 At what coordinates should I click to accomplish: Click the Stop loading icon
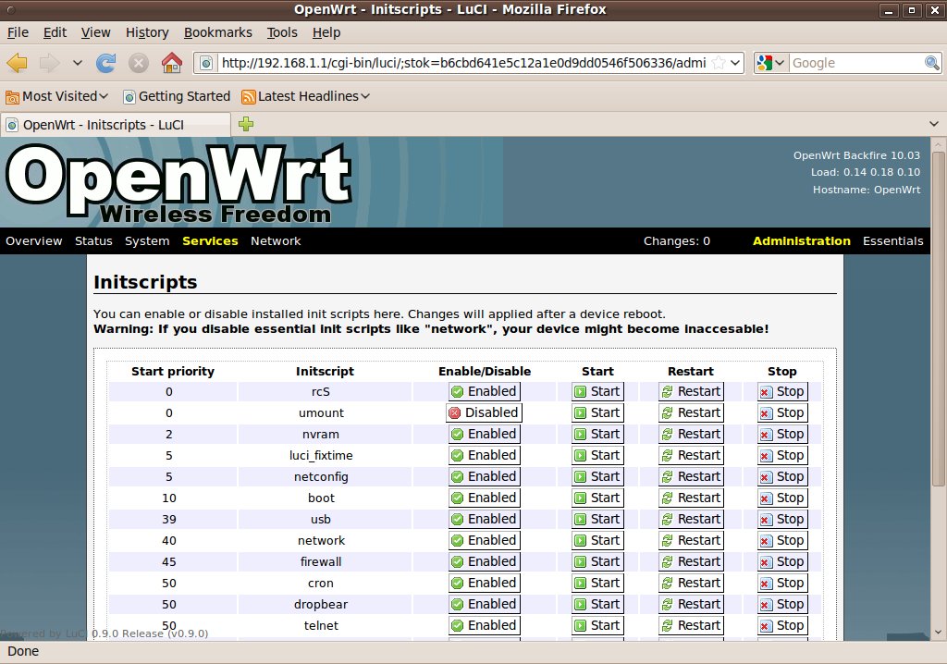[x=139, y=63]
